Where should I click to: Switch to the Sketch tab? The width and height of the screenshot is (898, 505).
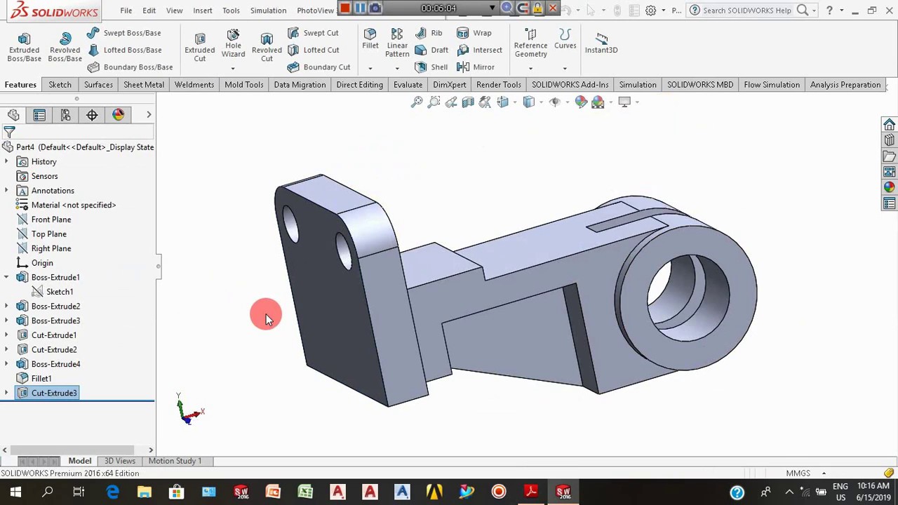(x=60, y=85)
